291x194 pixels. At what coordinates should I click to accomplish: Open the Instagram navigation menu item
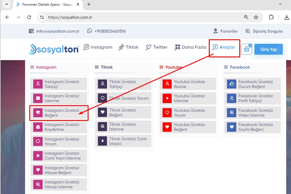(98, 47)
